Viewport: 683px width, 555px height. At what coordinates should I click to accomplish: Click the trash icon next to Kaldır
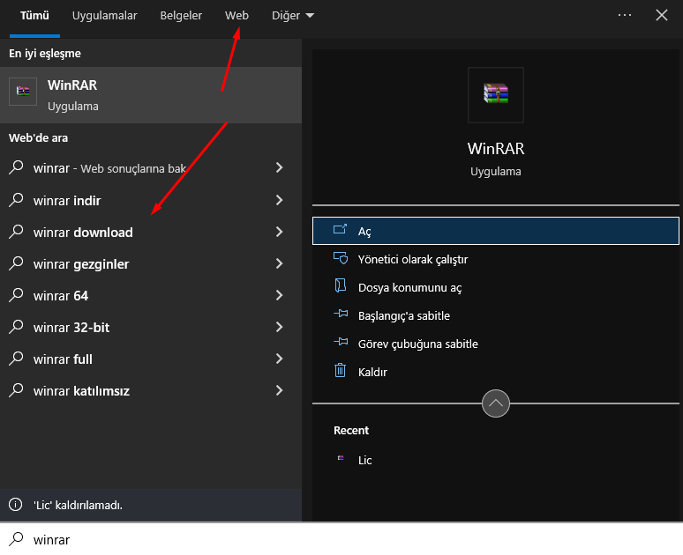(x=341, y=371)
